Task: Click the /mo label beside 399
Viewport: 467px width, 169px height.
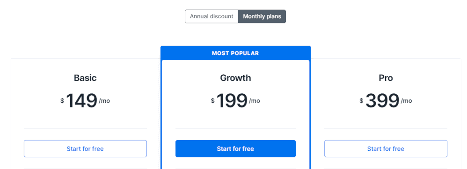Action: pyautogui.click(x=407, y=101)
